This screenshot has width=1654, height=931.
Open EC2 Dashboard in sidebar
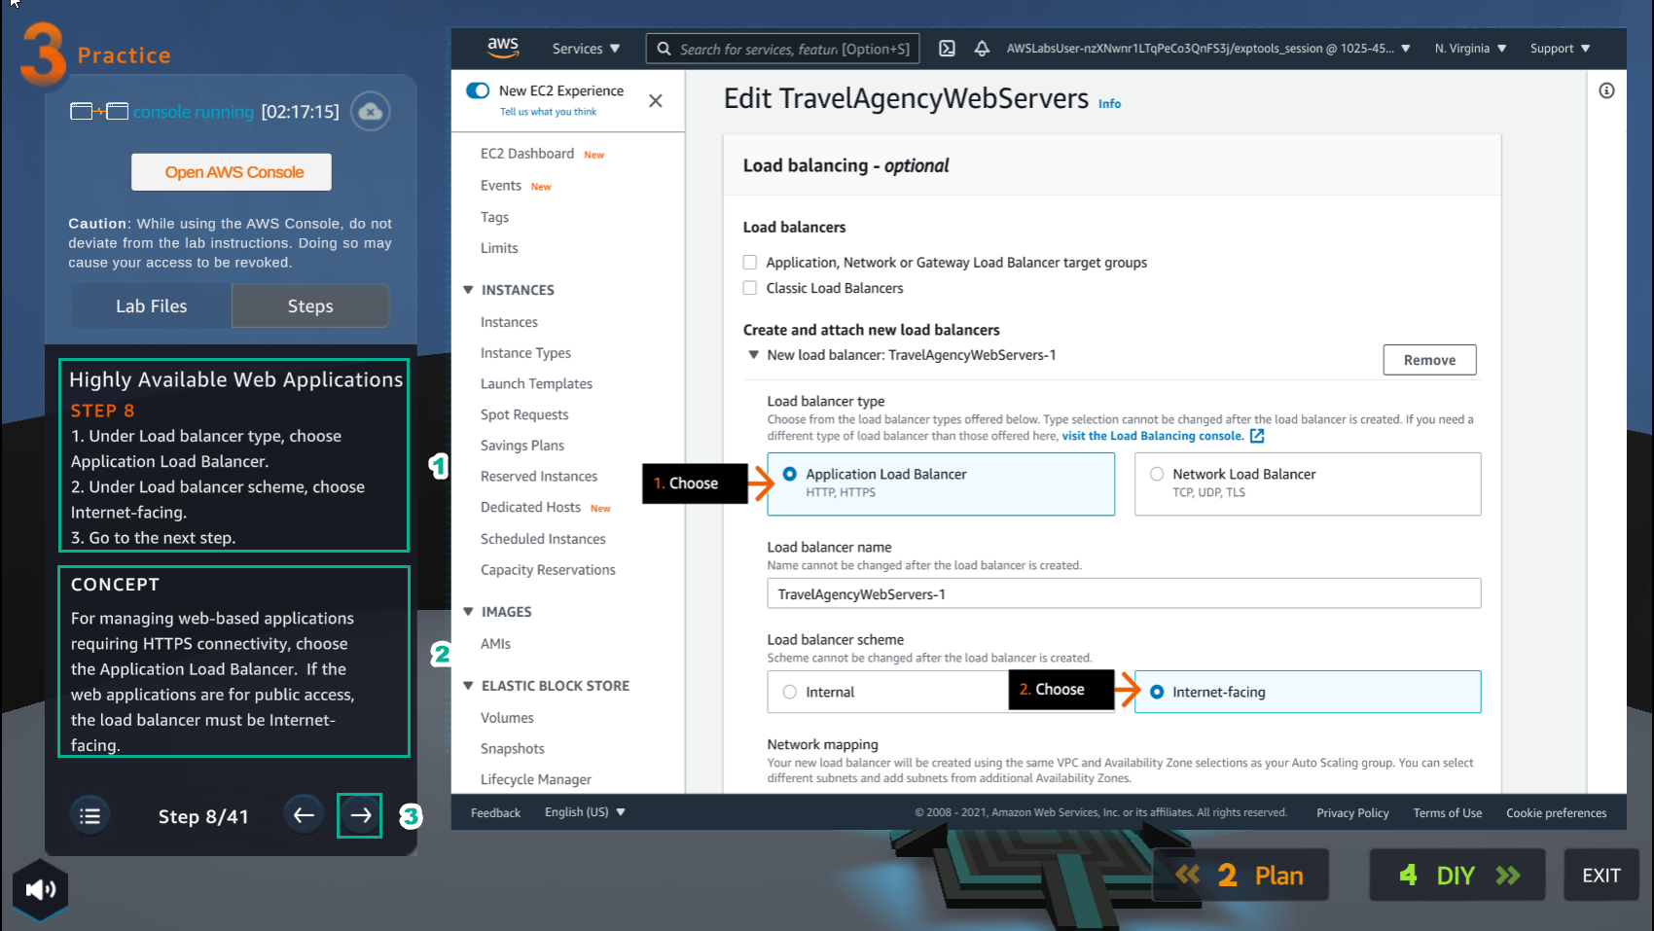click(x=527, y=154)
